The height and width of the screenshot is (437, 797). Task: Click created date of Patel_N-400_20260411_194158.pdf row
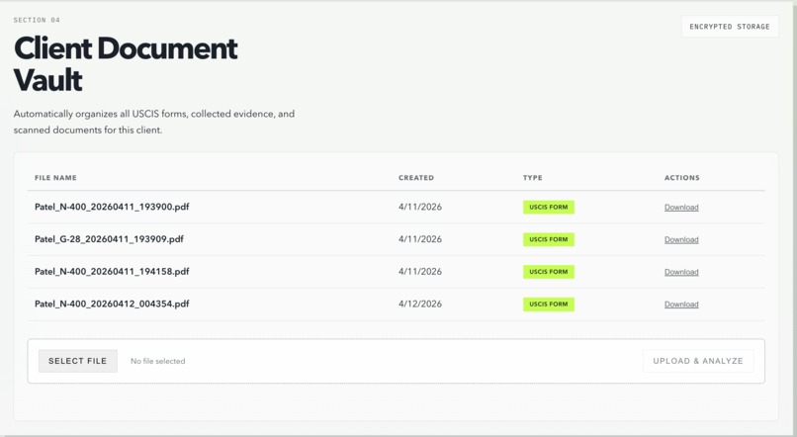tap(420, 271)
